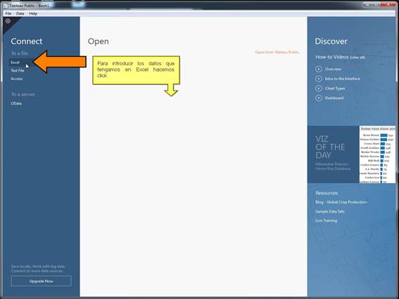Click the Tableau logo icon in top-left corner
The height and width of the screenshot is (299, 399).
tap(8, 21)
